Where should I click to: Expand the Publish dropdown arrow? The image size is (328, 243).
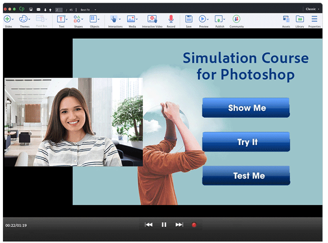224,19
